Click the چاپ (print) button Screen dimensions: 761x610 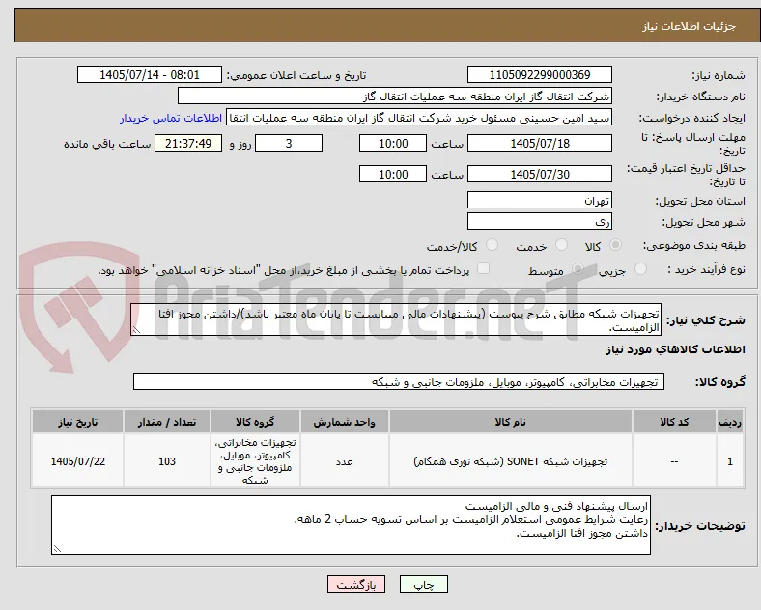click(x=424, y=585)
